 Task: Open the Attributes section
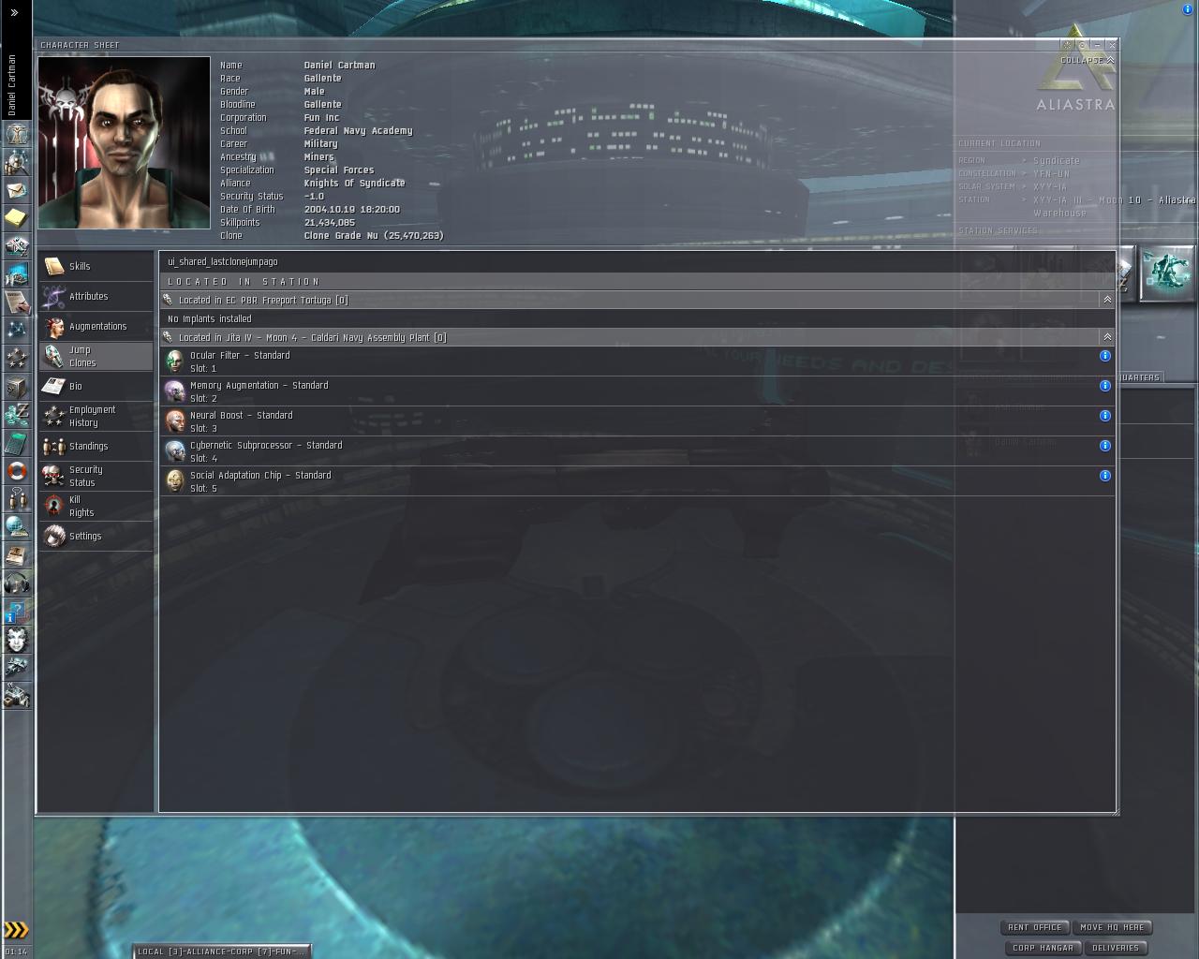point(96,296)
